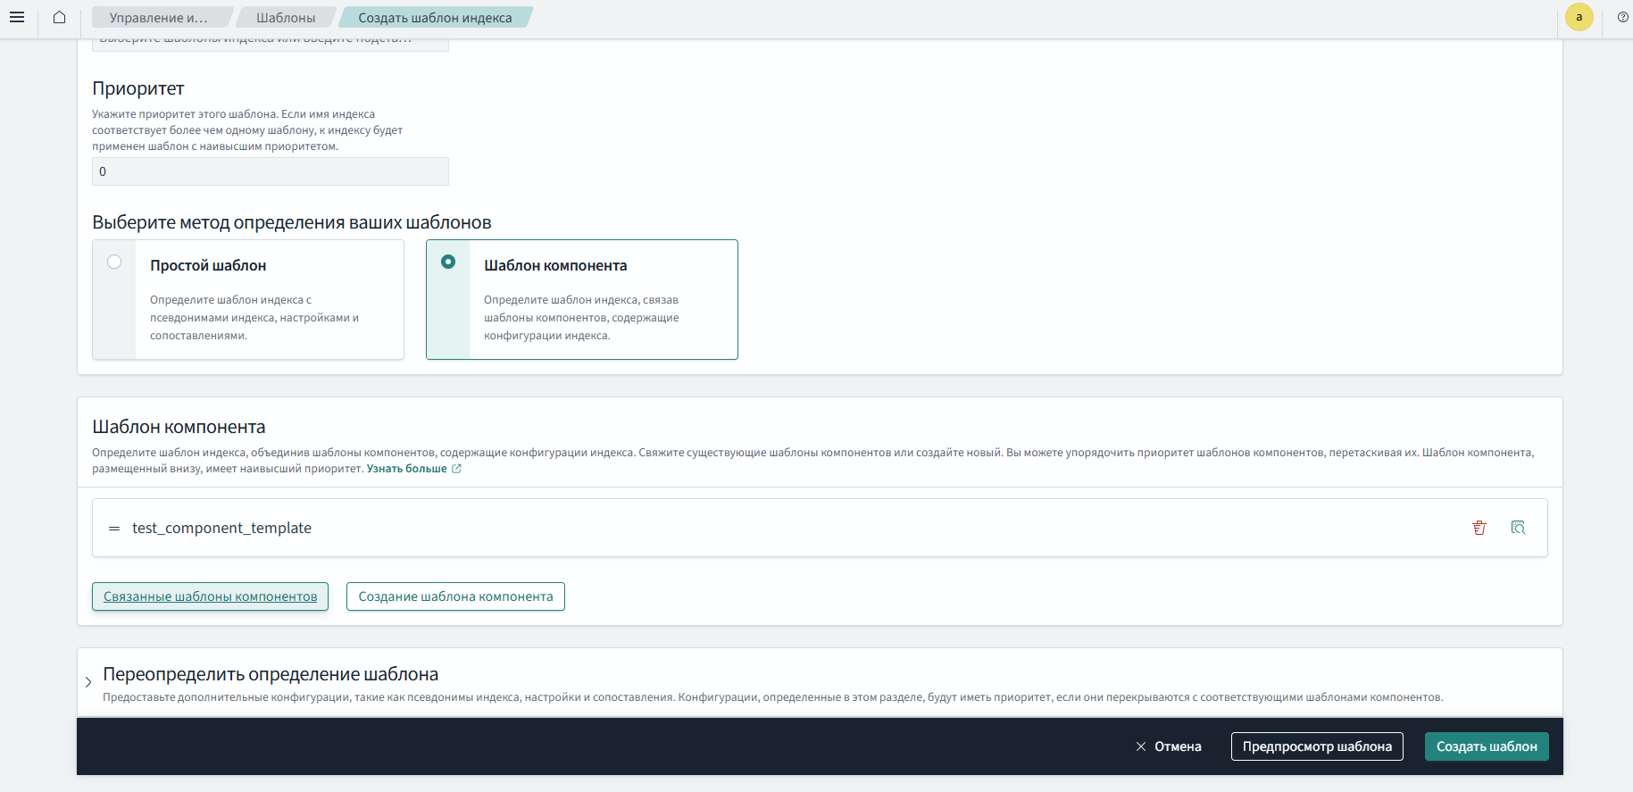Select the Простой шаблон radio option
The width and height of the screenshot is (1633, 792).
pos(114,263)
